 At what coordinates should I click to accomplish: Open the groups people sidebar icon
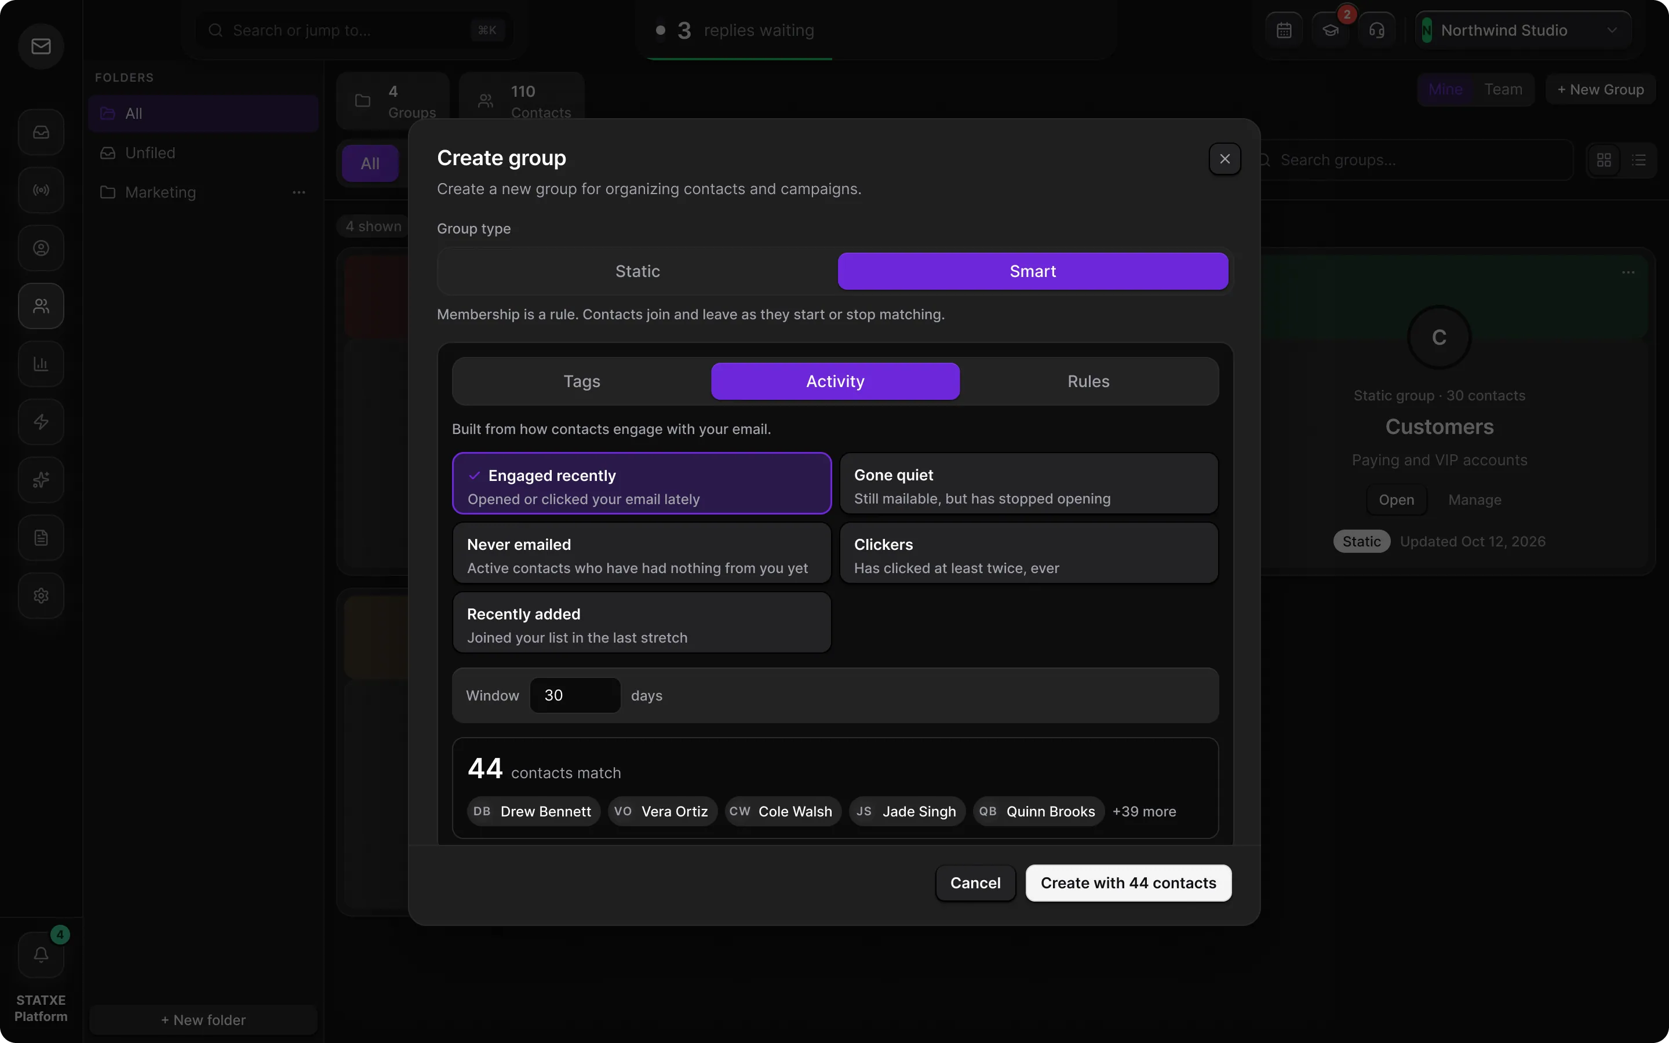click(41, 305)
